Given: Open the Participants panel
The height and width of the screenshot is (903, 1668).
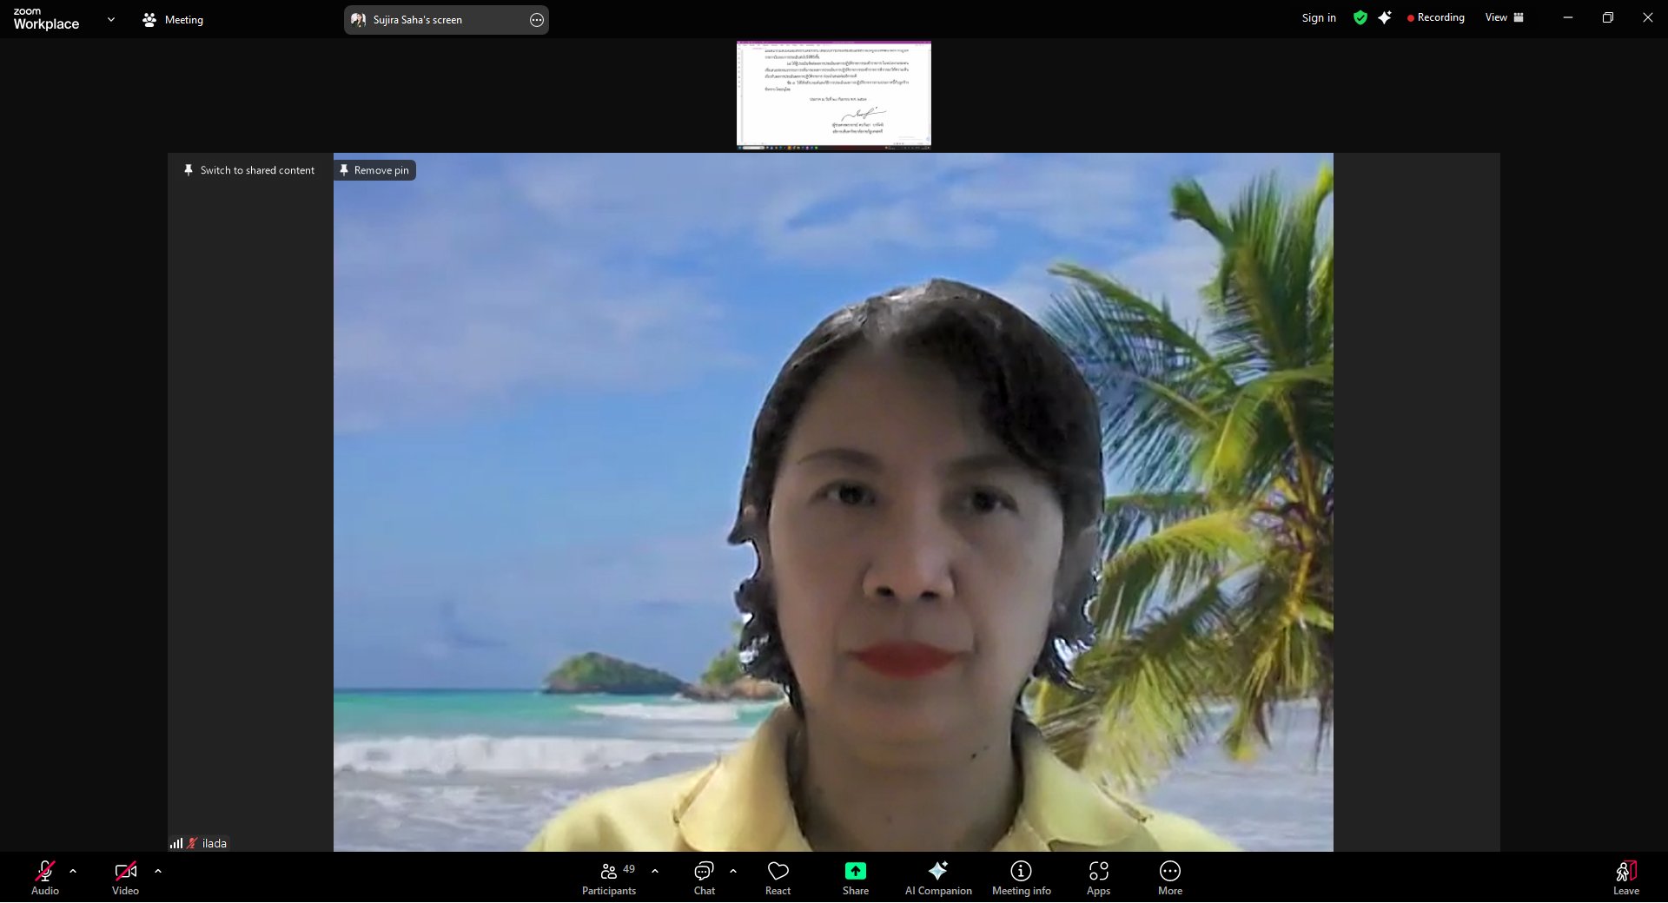Looking at the screenshot, I should (x=609, y=877).
